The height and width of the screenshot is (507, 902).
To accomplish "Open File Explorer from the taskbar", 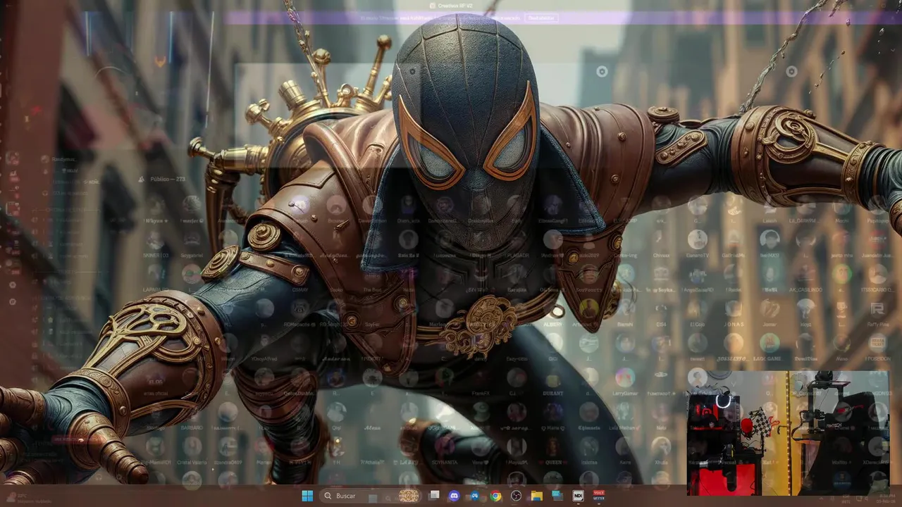I will click(x=536, y=496).
